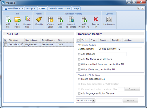Expand the report summary dropdown
This screenshot has width=147, height=108.
[x=94, y=101]
